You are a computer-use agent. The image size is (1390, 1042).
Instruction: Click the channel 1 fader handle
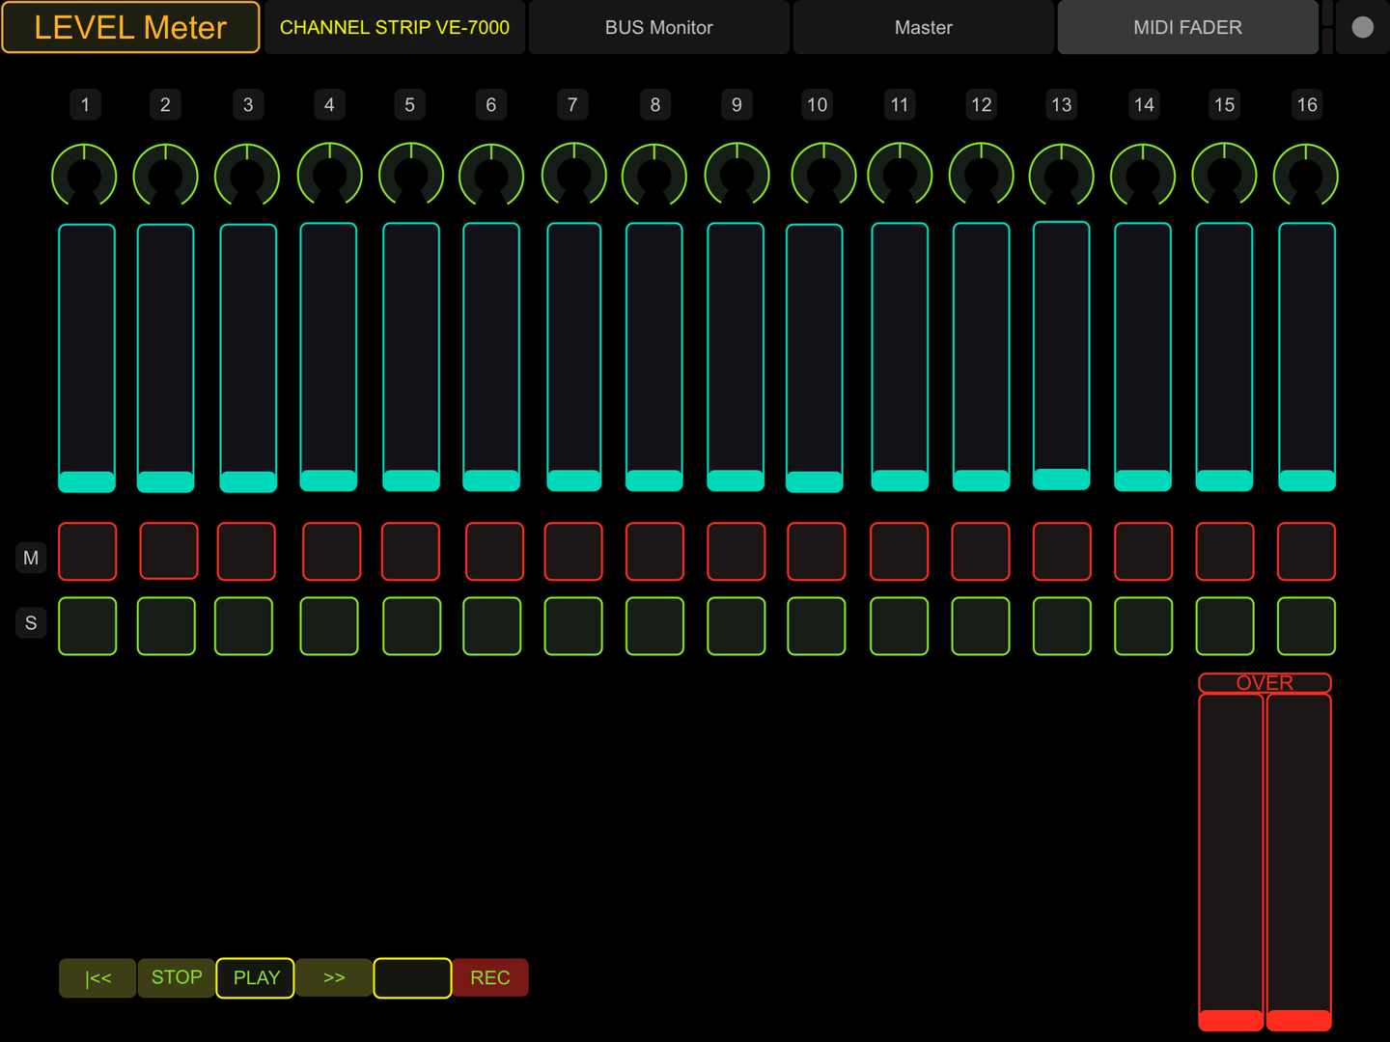point(87,481)
